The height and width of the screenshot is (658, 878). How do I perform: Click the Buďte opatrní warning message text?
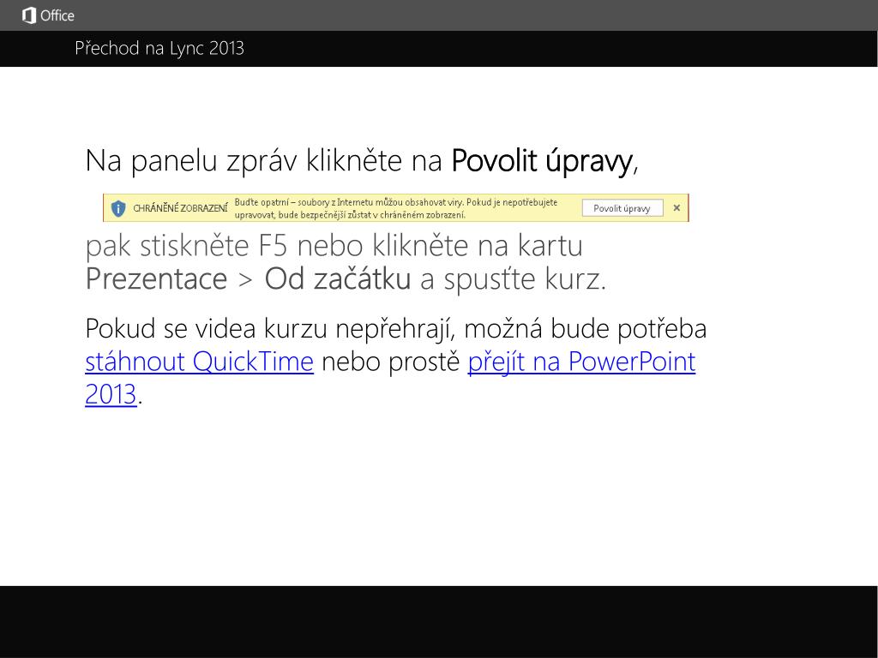point(395,208)
